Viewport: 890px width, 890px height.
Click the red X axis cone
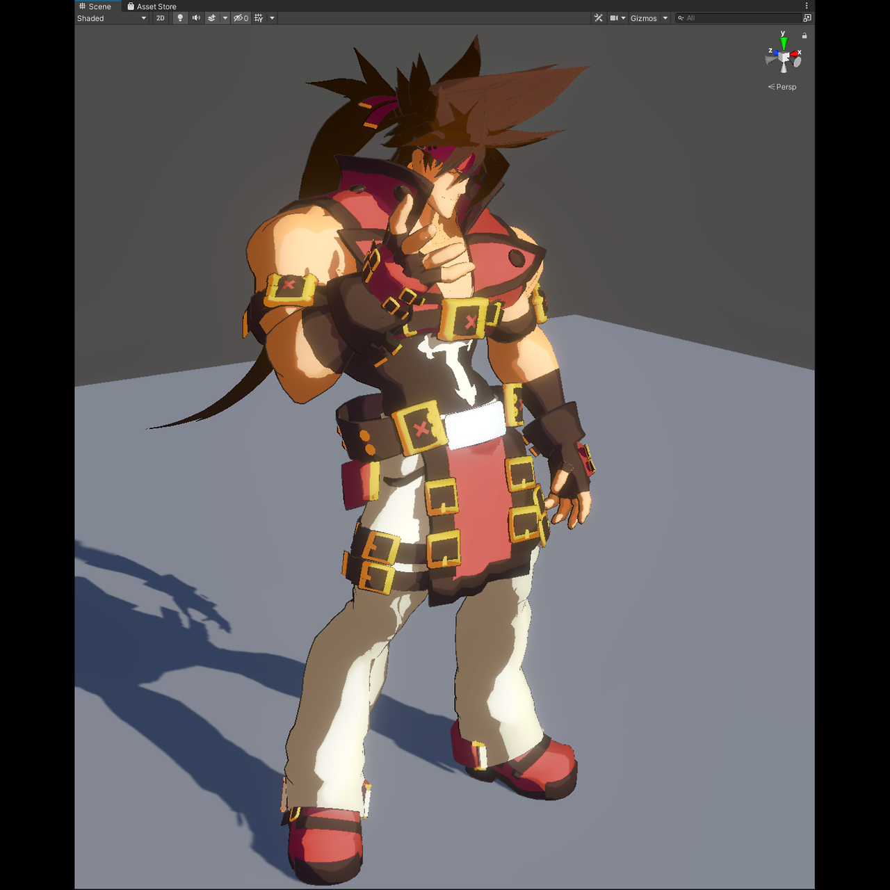tap(793, 54)
